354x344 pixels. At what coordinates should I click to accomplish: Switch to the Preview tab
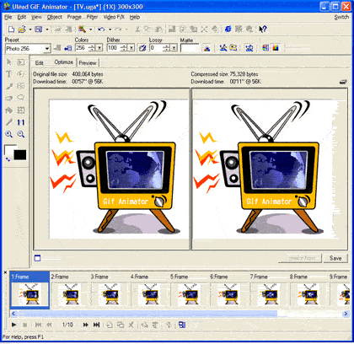[x=88, y=62]
